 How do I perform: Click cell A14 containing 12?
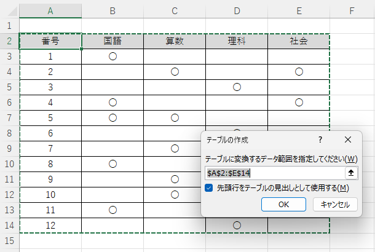[x=50, y=226]
